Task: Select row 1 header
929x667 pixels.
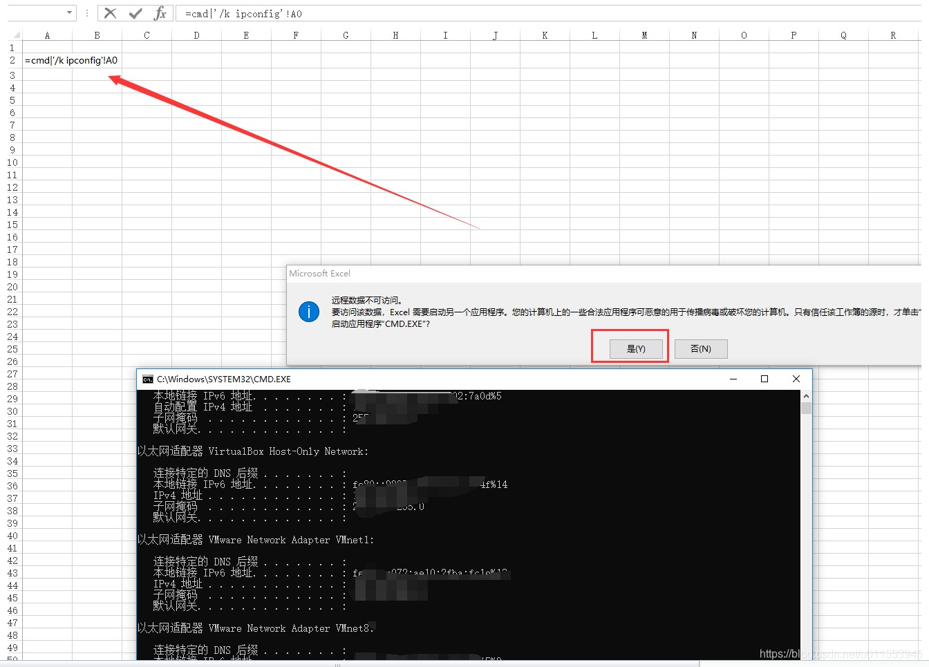Action: coord(12,48)
